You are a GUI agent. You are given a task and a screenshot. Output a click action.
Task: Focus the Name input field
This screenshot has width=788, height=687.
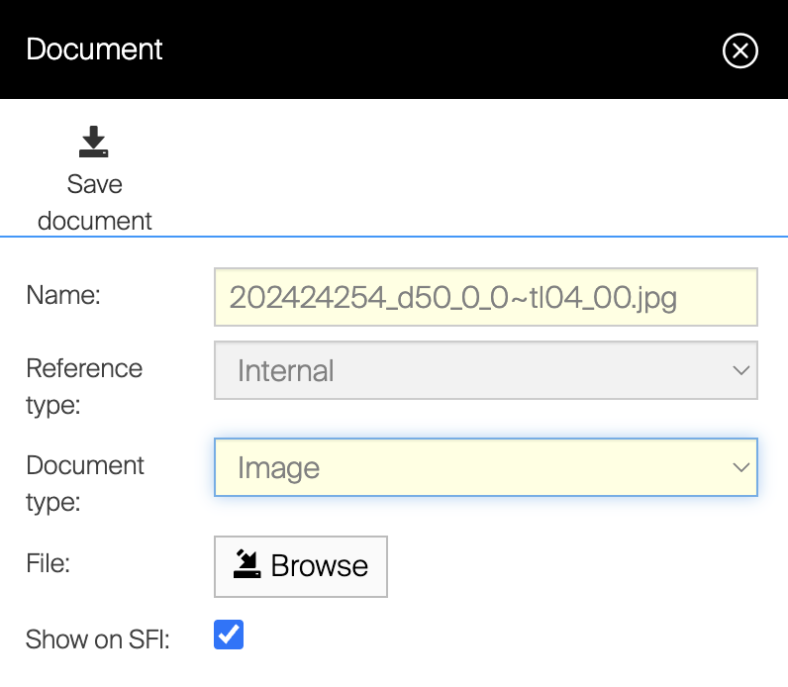(485, 297)
